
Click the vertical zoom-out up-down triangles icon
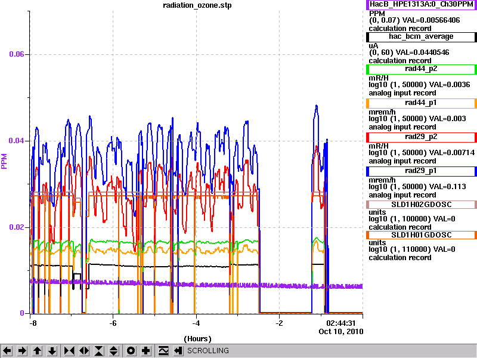pos(114,351)
